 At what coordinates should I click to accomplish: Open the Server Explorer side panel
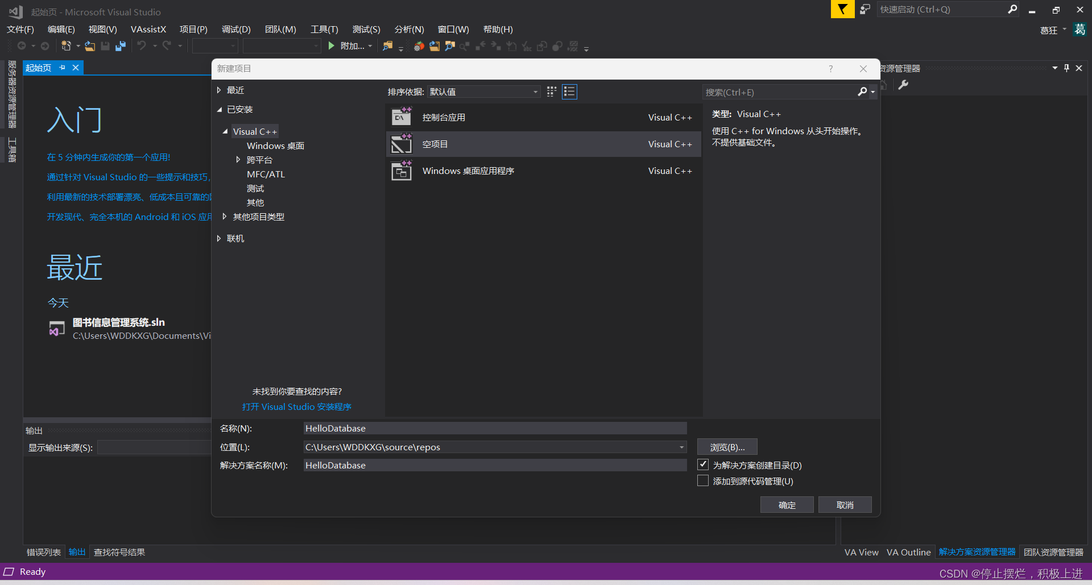pos(12,94)
